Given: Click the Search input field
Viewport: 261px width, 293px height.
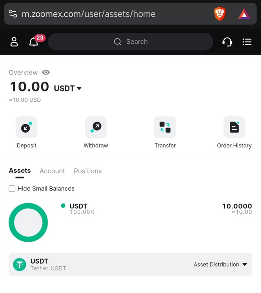Looking at the screenshot, I should (130, 42).
